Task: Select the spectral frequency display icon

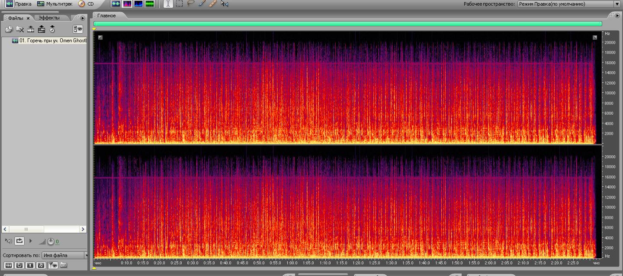Action: point(127,4)
